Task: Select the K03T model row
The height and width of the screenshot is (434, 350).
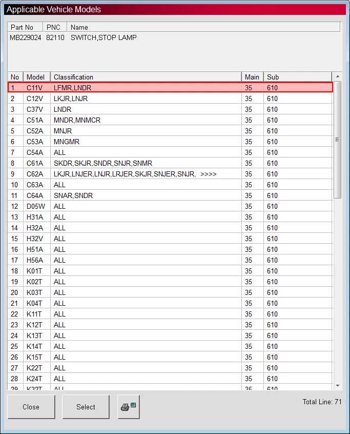Action: point(170,293)
